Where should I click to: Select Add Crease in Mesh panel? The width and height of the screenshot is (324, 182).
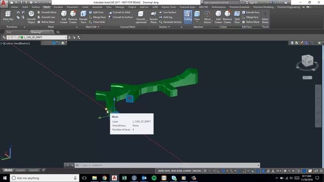coord(64,17)
